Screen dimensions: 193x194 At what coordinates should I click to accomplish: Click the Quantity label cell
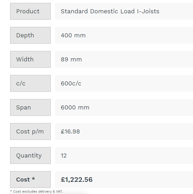[x=30, y=155]
